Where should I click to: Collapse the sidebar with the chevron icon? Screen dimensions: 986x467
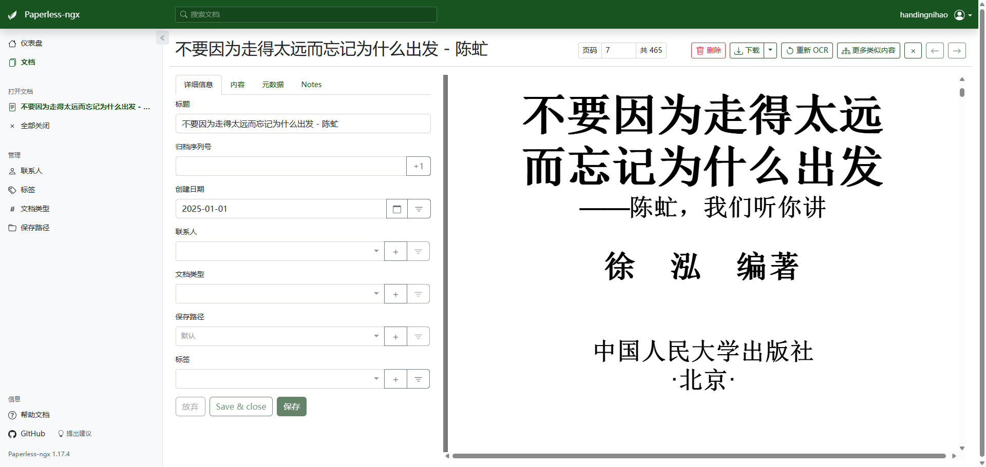point(162,38)
